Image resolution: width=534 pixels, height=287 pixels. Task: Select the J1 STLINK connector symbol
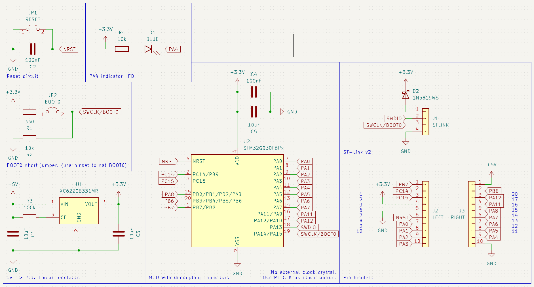point(425,122)
